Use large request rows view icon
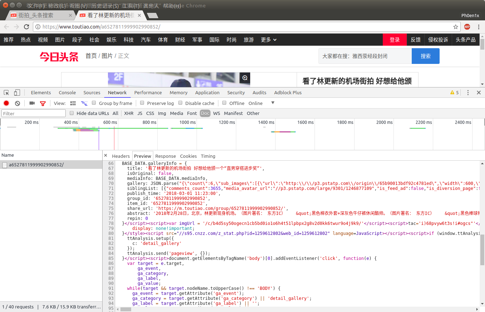The image size is (485, 312). point(73,103)
